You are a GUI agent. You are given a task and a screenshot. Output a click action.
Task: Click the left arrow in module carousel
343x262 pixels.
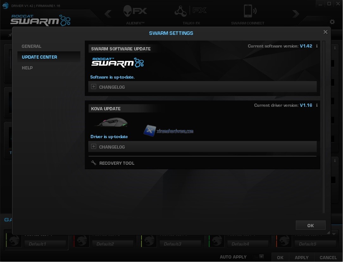108,14
